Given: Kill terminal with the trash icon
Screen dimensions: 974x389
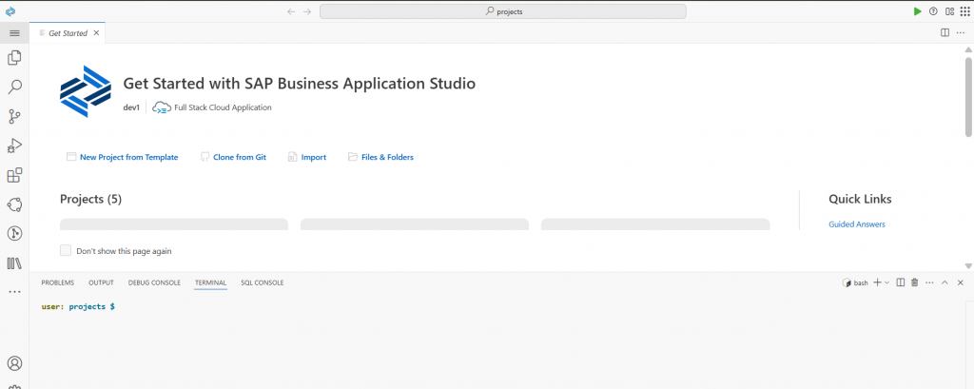Looking at the screenshot, I should pyautogui.click(x=914, y=282).
